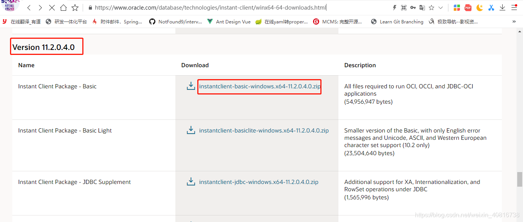
Task: Open the 极致导航--影视资 bookmark
Action: pyautogui.click(x=453, y=22)
